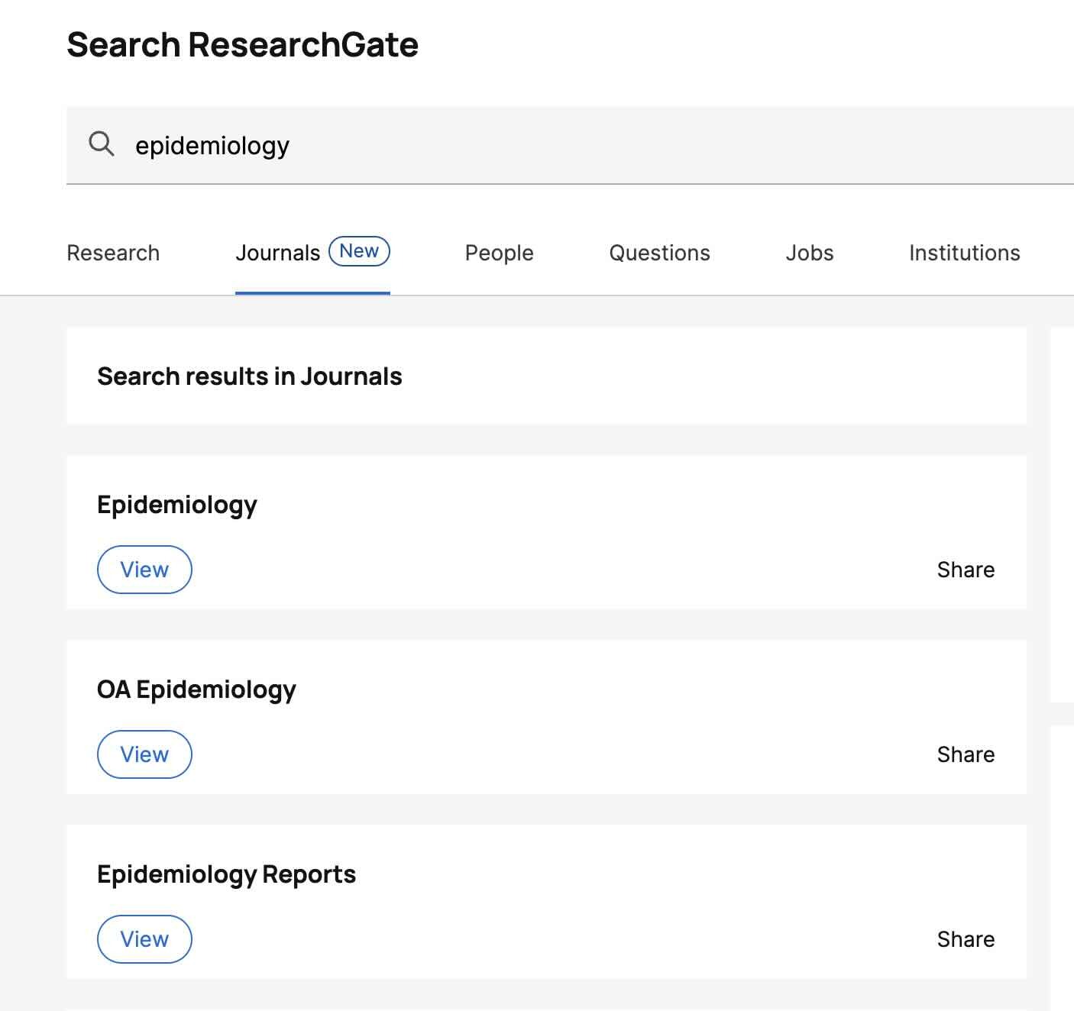Share the OA Epidemiology journal
Viewport: 1074px width, 1011px height.
pos(966,754)
